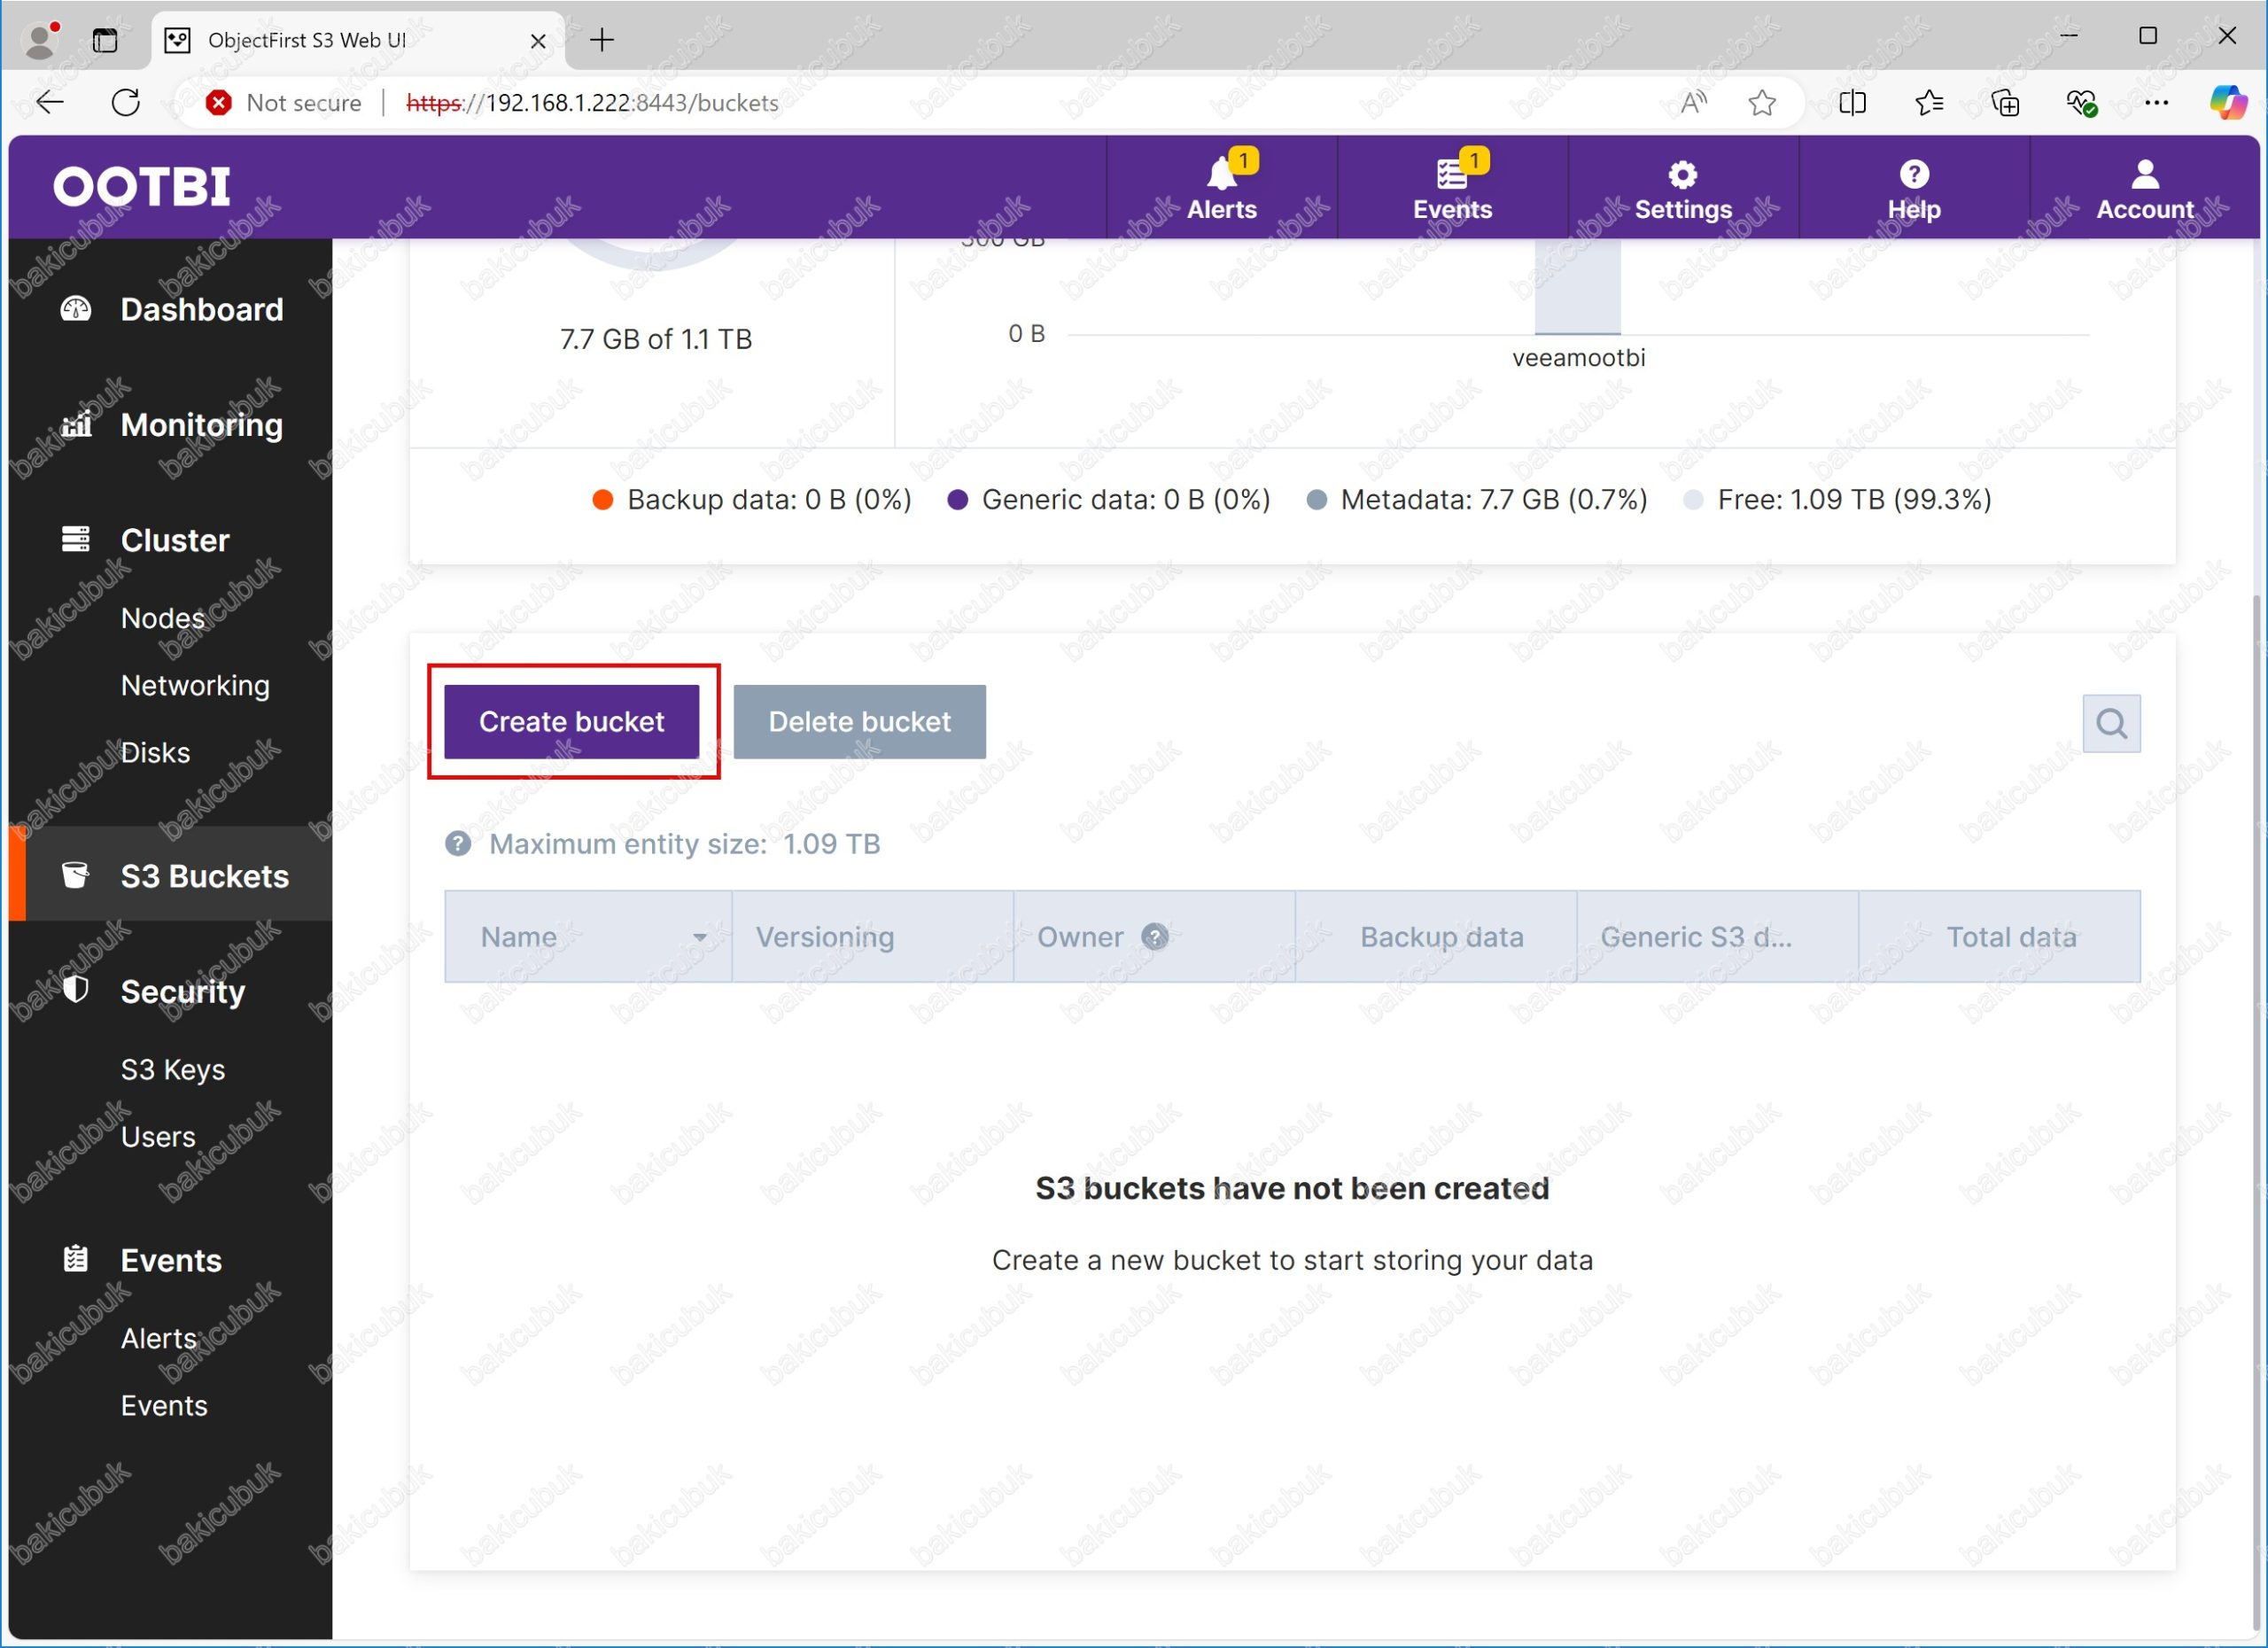
Task: Select ObjectFirst S3 Web UI tab
Action: [x=357, y=40]
